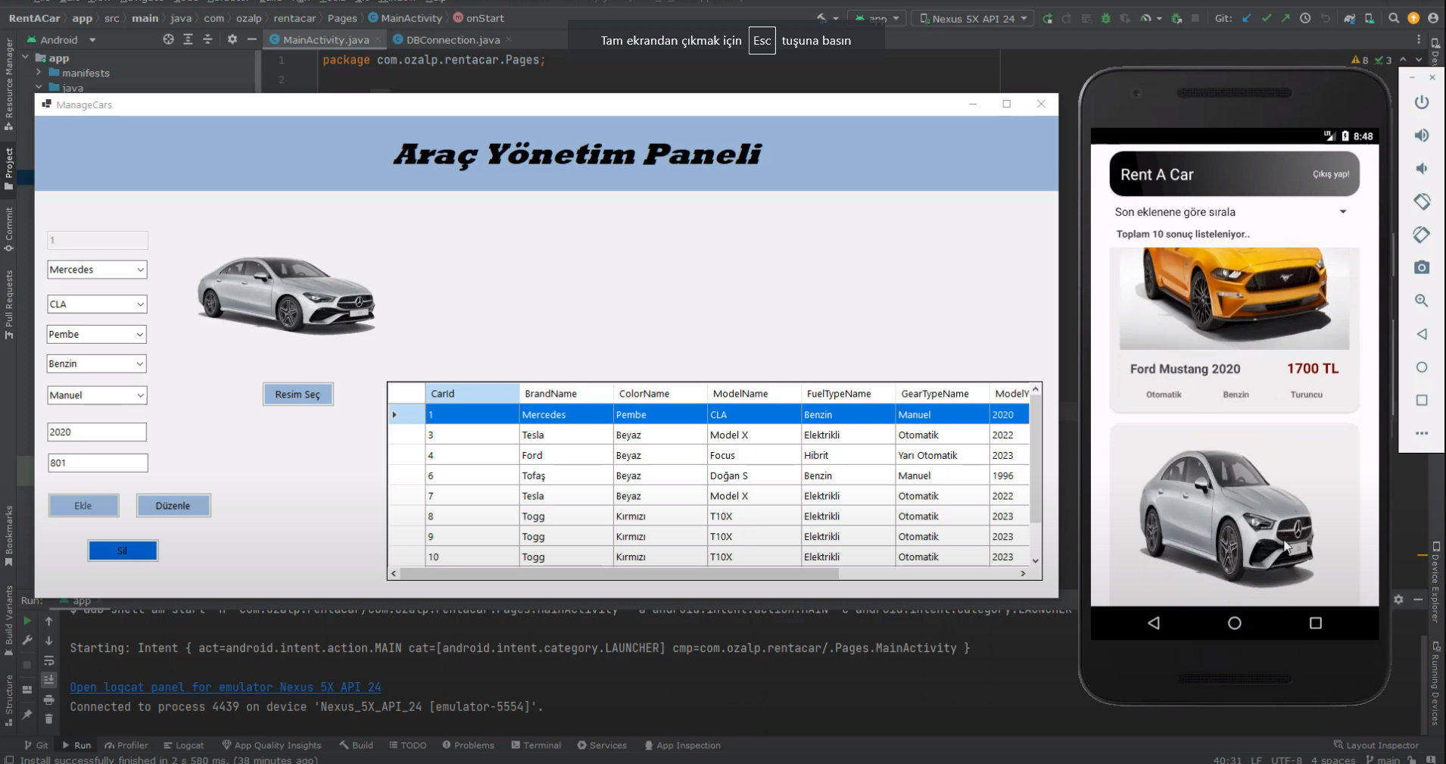Click the emulator volume up icon
Viewport: 1446px width, 764px height.
click(x=1421, y=136)
